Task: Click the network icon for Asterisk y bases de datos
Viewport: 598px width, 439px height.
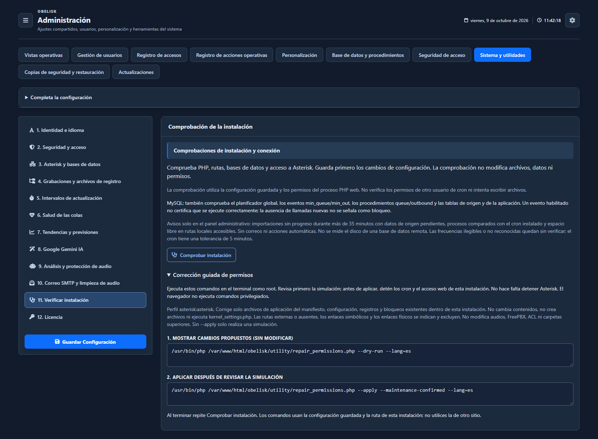Action: (x=32, y=164)
